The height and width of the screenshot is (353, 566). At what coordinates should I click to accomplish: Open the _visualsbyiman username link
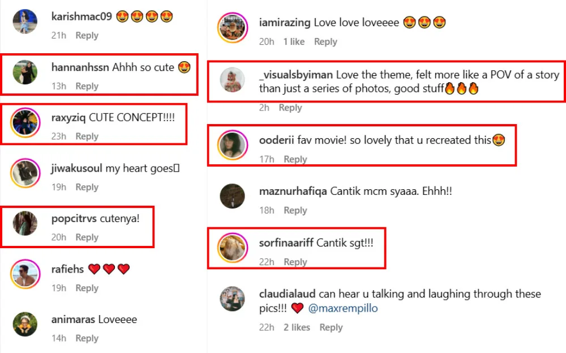296,75
